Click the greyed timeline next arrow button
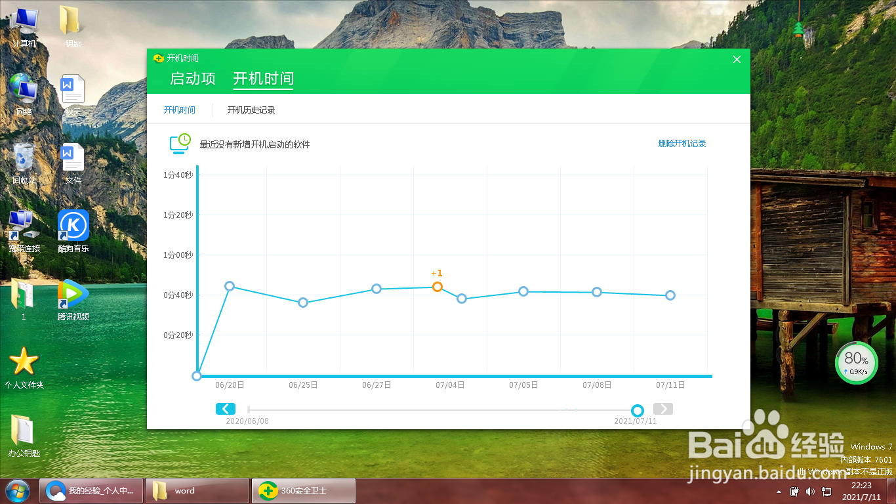Screen dimensions: 896x504 (x=663, y=409)
